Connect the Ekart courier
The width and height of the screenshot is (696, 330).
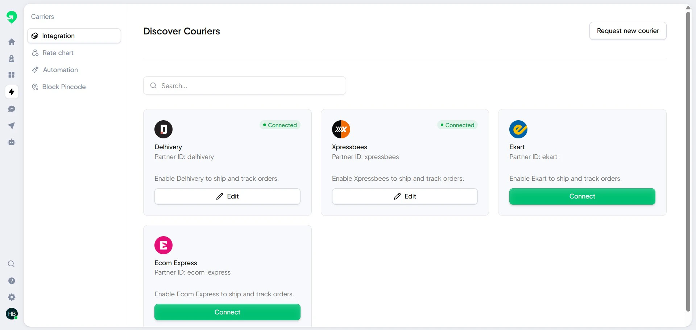coord(582,196)
